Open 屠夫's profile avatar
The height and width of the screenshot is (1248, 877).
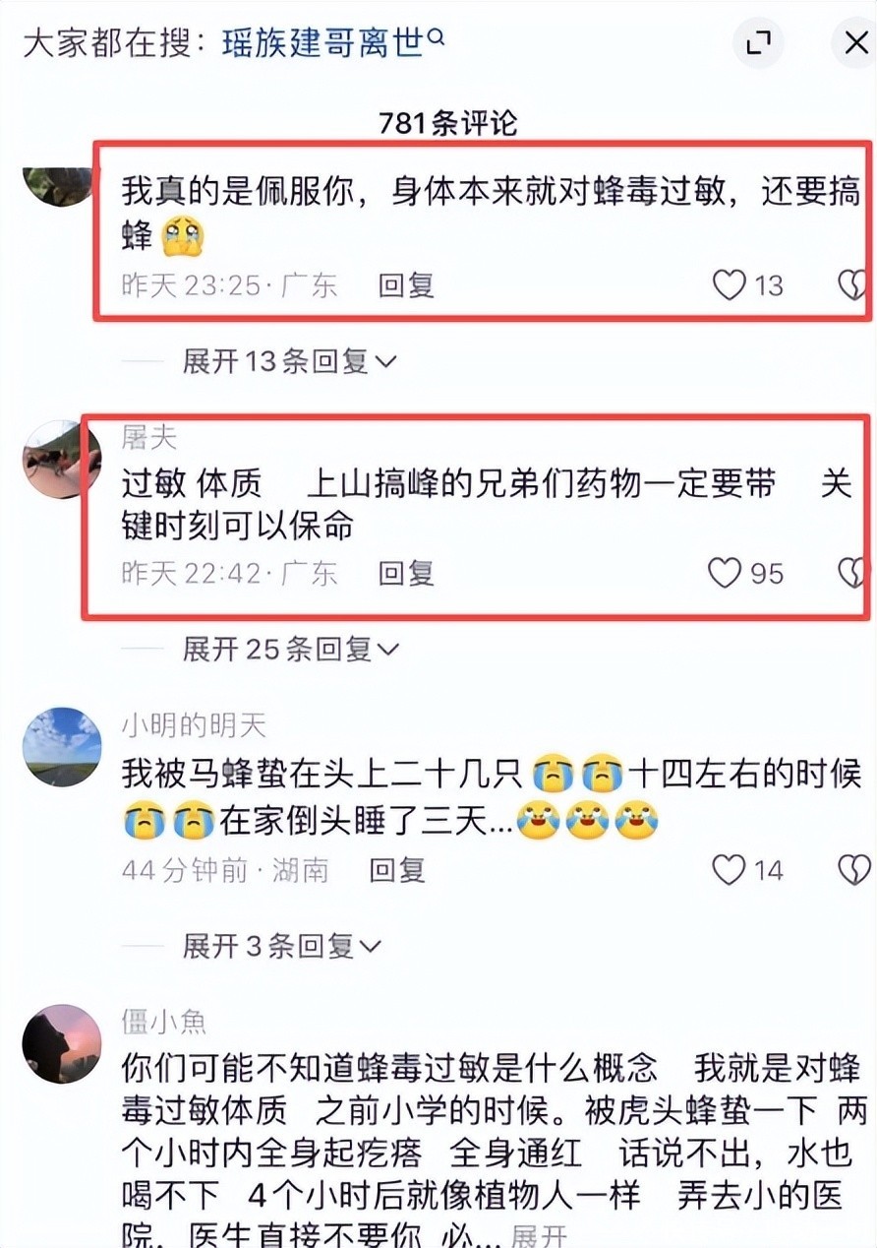coord(61,460)
